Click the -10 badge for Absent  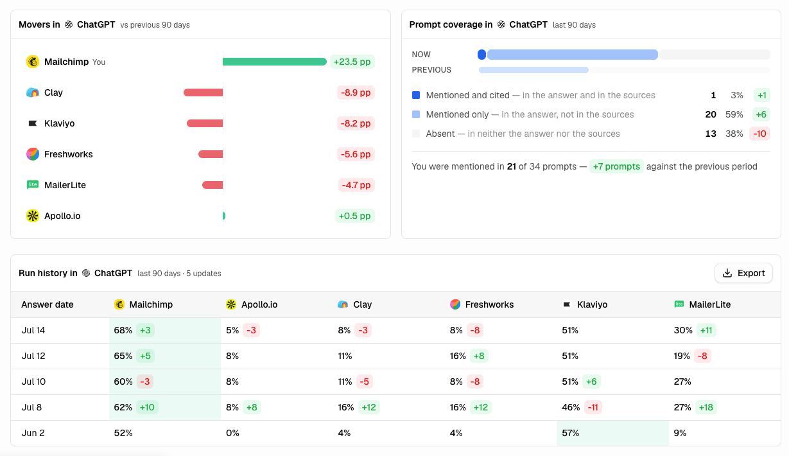pyautogui.click(x=760, y=134)
